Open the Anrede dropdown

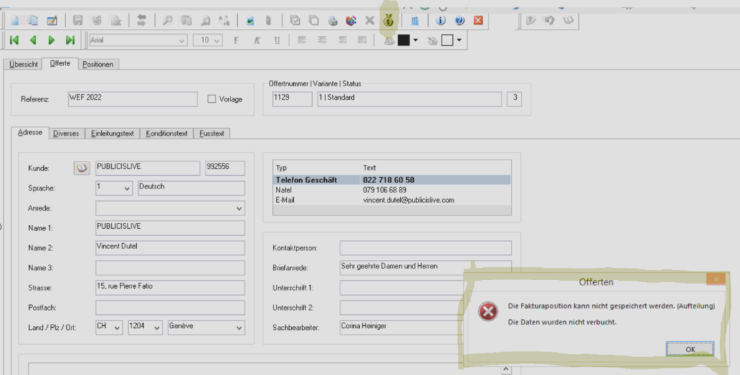pos(239,209)
